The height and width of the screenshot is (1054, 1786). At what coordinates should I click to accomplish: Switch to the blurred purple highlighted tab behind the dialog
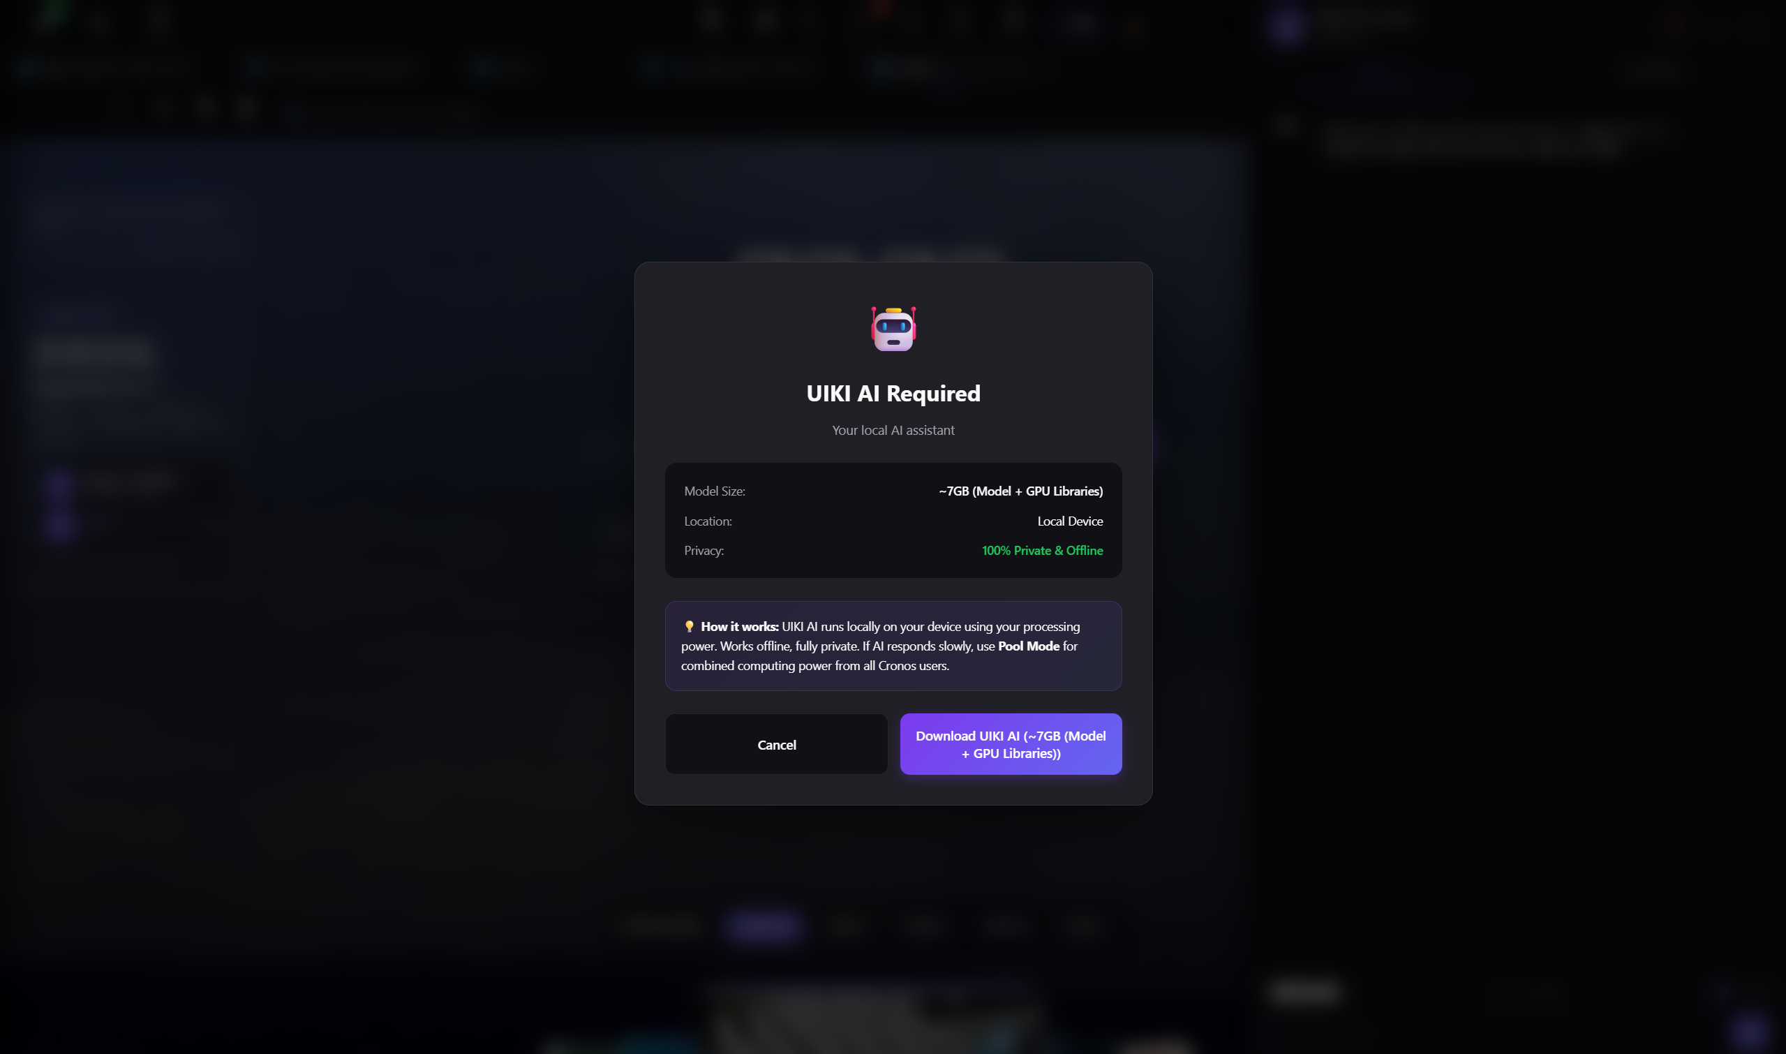(764, 926)
